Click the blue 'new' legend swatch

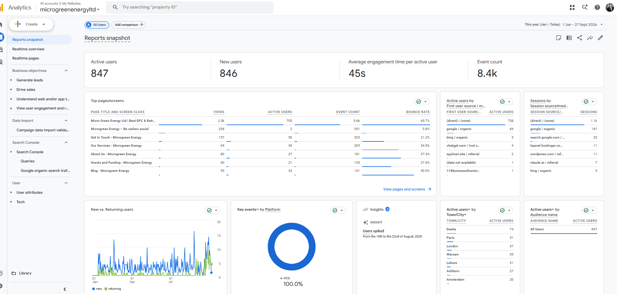94,289
